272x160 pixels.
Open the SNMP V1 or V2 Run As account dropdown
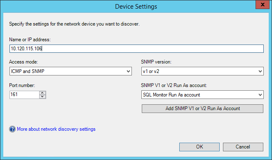pos(202,95)
